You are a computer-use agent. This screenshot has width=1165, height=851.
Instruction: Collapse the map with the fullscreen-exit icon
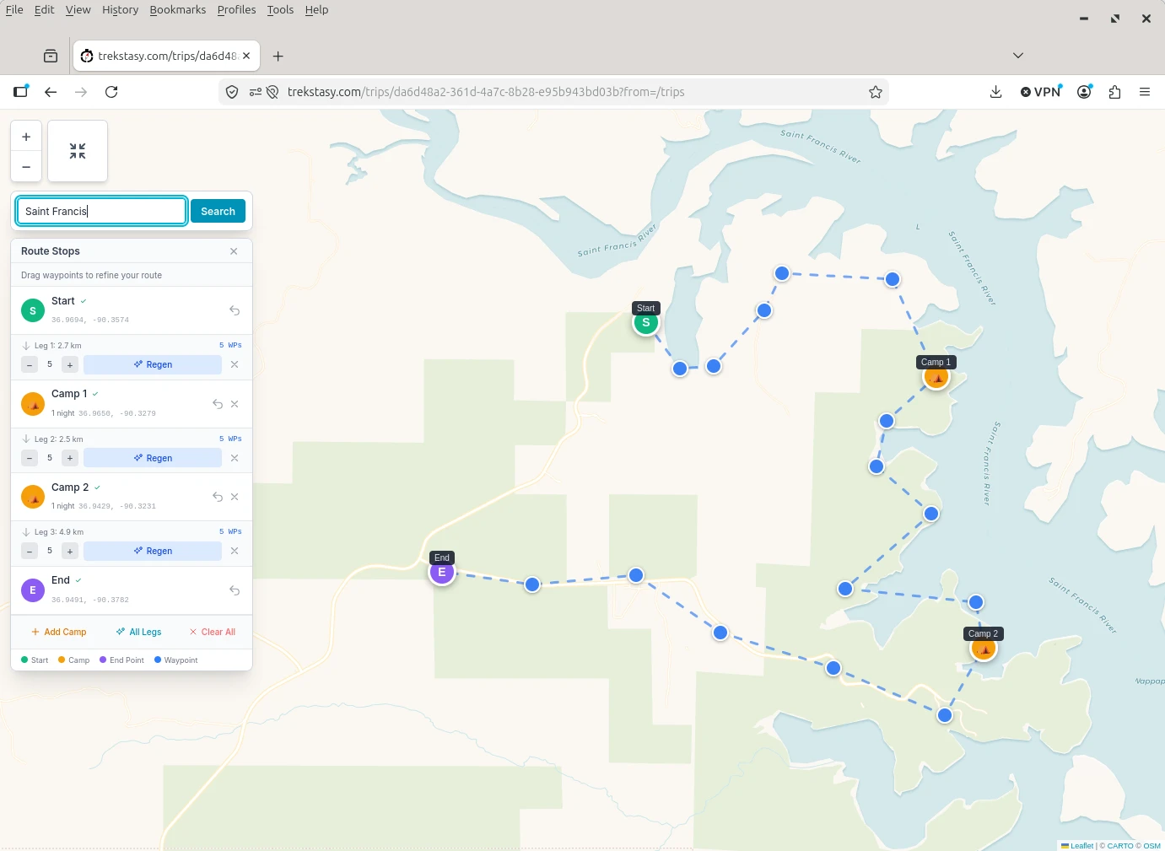[x=78, y=151]
